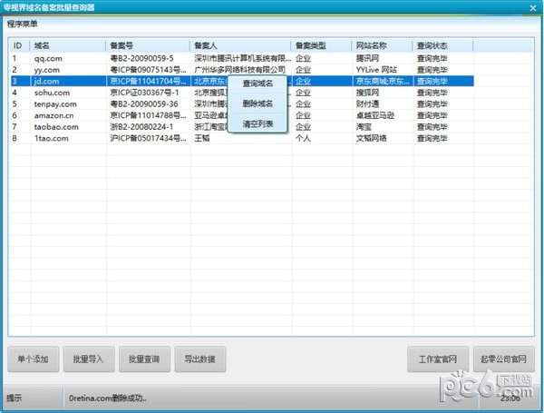Image resolution: width=544 pixels, height=413 pixels.
Task: Click the 卓越亚马逊 site name cell
Action: coord(375,115)
